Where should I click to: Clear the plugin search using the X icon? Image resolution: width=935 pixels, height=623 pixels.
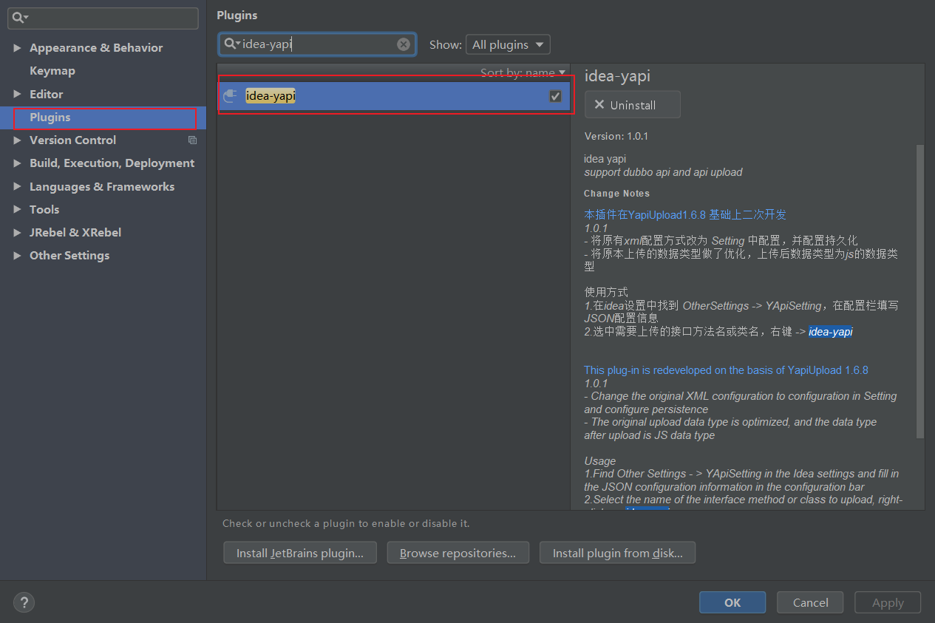point(403,44)
